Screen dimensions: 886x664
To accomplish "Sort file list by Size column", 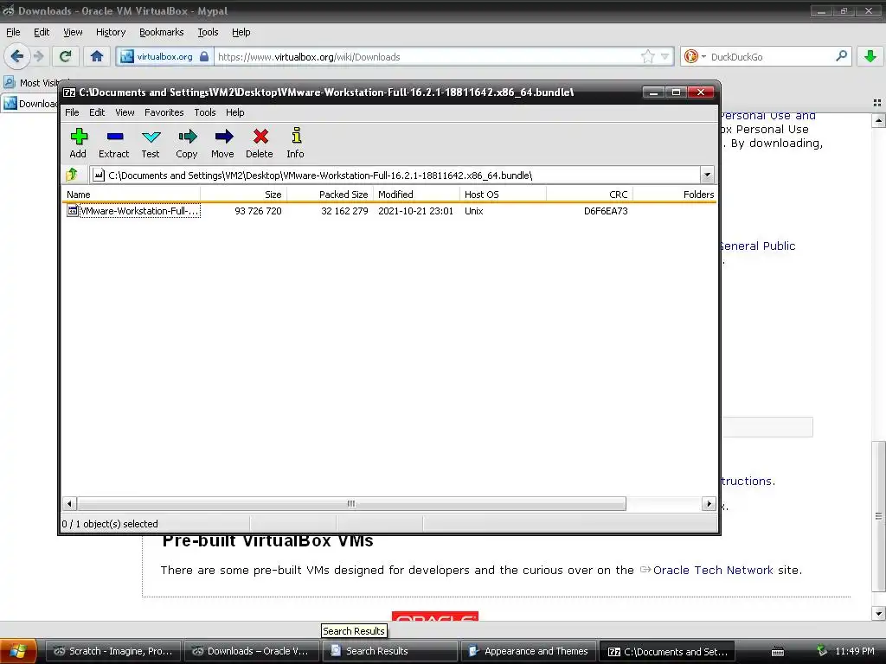I will tap(243, 195).
